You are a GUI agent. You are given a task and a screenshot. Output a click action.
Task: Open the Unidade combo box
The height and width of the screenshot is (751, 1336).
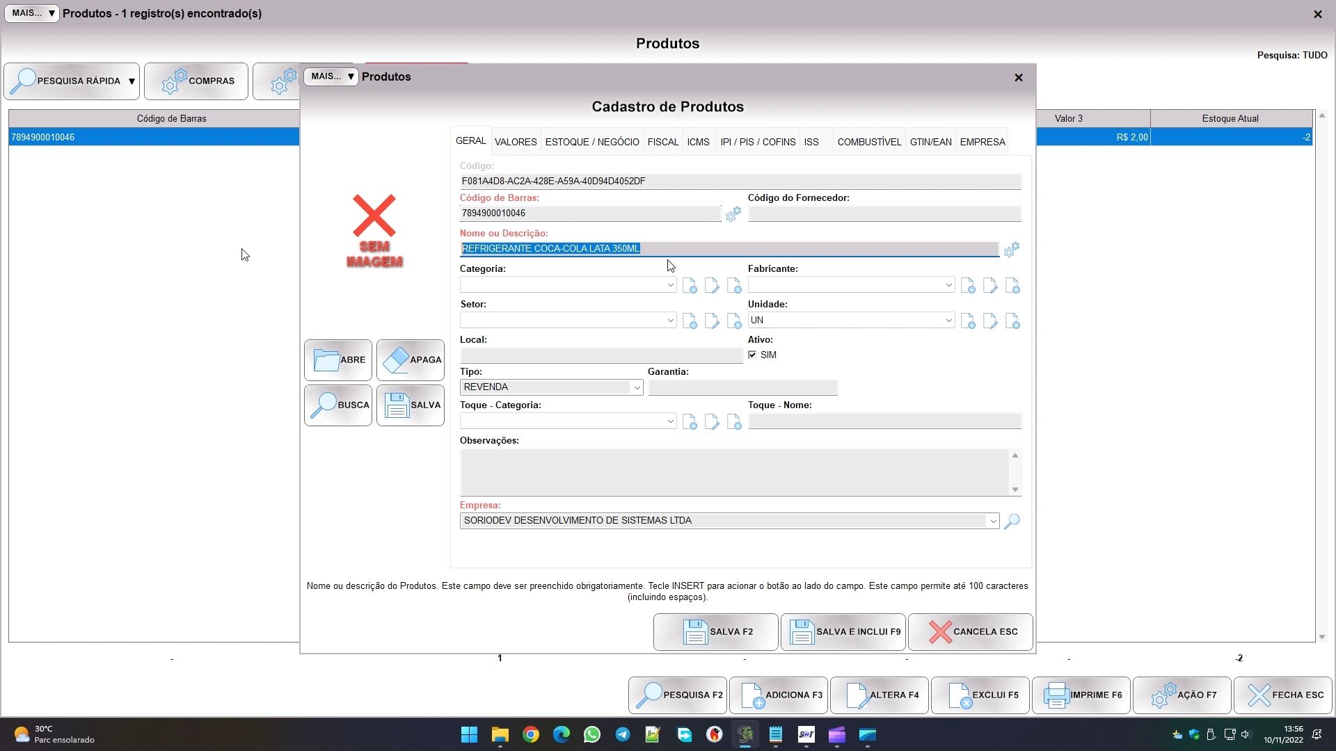(x=948, y=321)
